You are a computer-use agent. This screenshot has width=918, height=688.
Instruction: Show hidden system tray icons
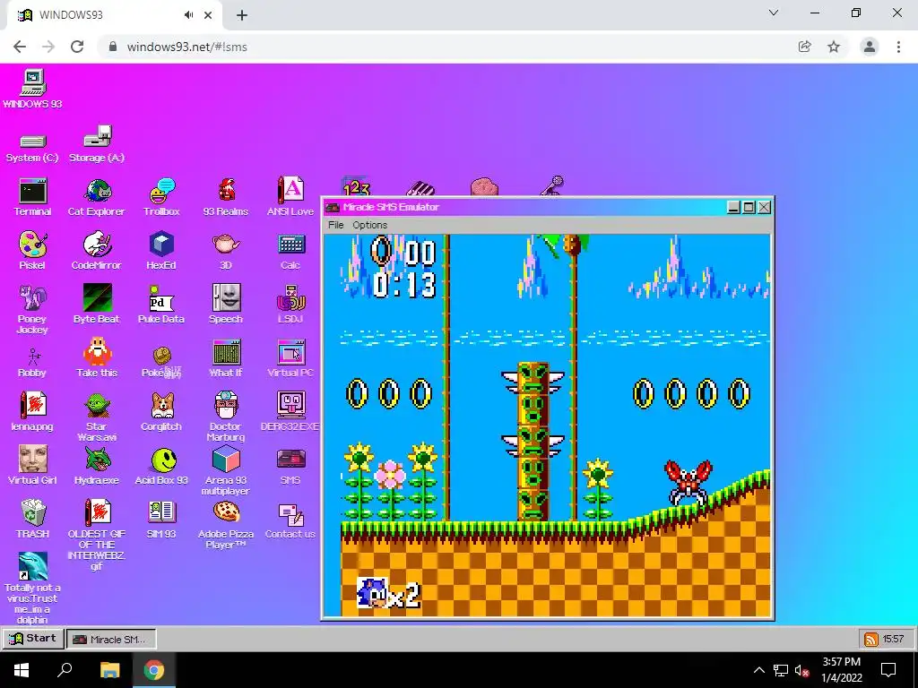758,670
